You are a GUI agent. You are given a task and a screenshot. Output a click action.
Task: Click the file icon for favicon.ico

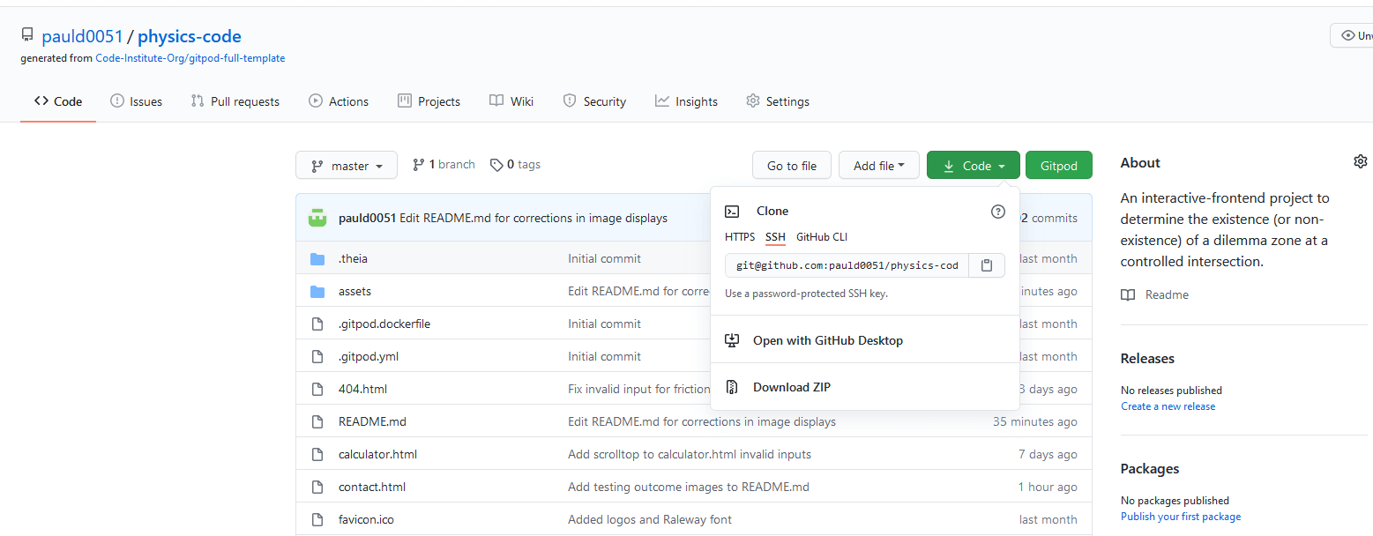coord(317,520)
